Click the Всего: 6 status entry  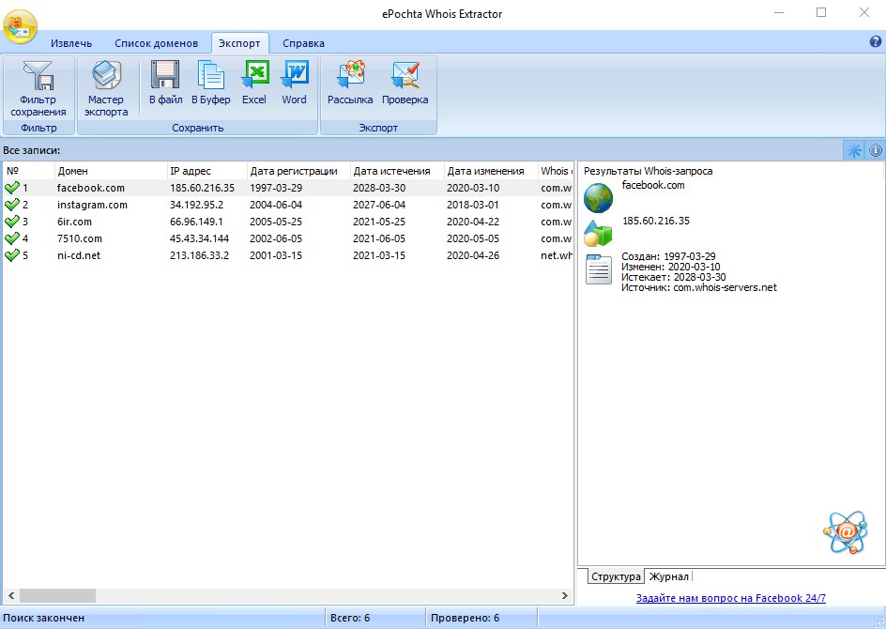(350, 618)
